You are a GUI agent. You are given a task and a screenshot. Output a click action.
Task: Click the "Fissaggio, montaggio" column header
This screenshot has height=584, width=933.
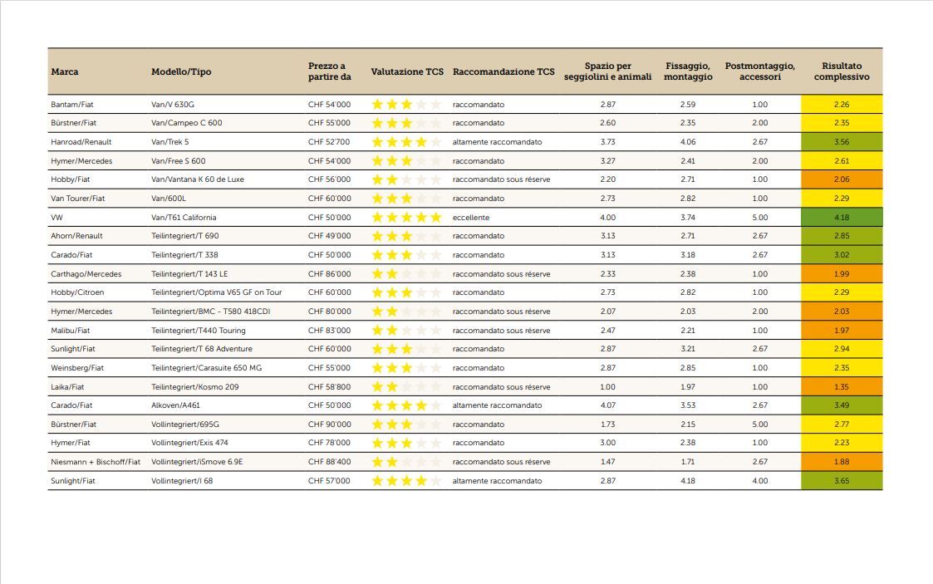pyautogui.click(x=688, y=71)
